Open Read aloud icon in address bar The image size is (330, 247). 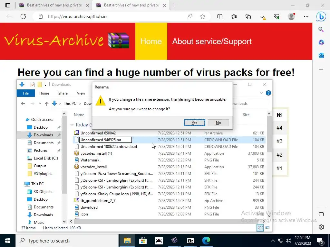tap(190, 16)
